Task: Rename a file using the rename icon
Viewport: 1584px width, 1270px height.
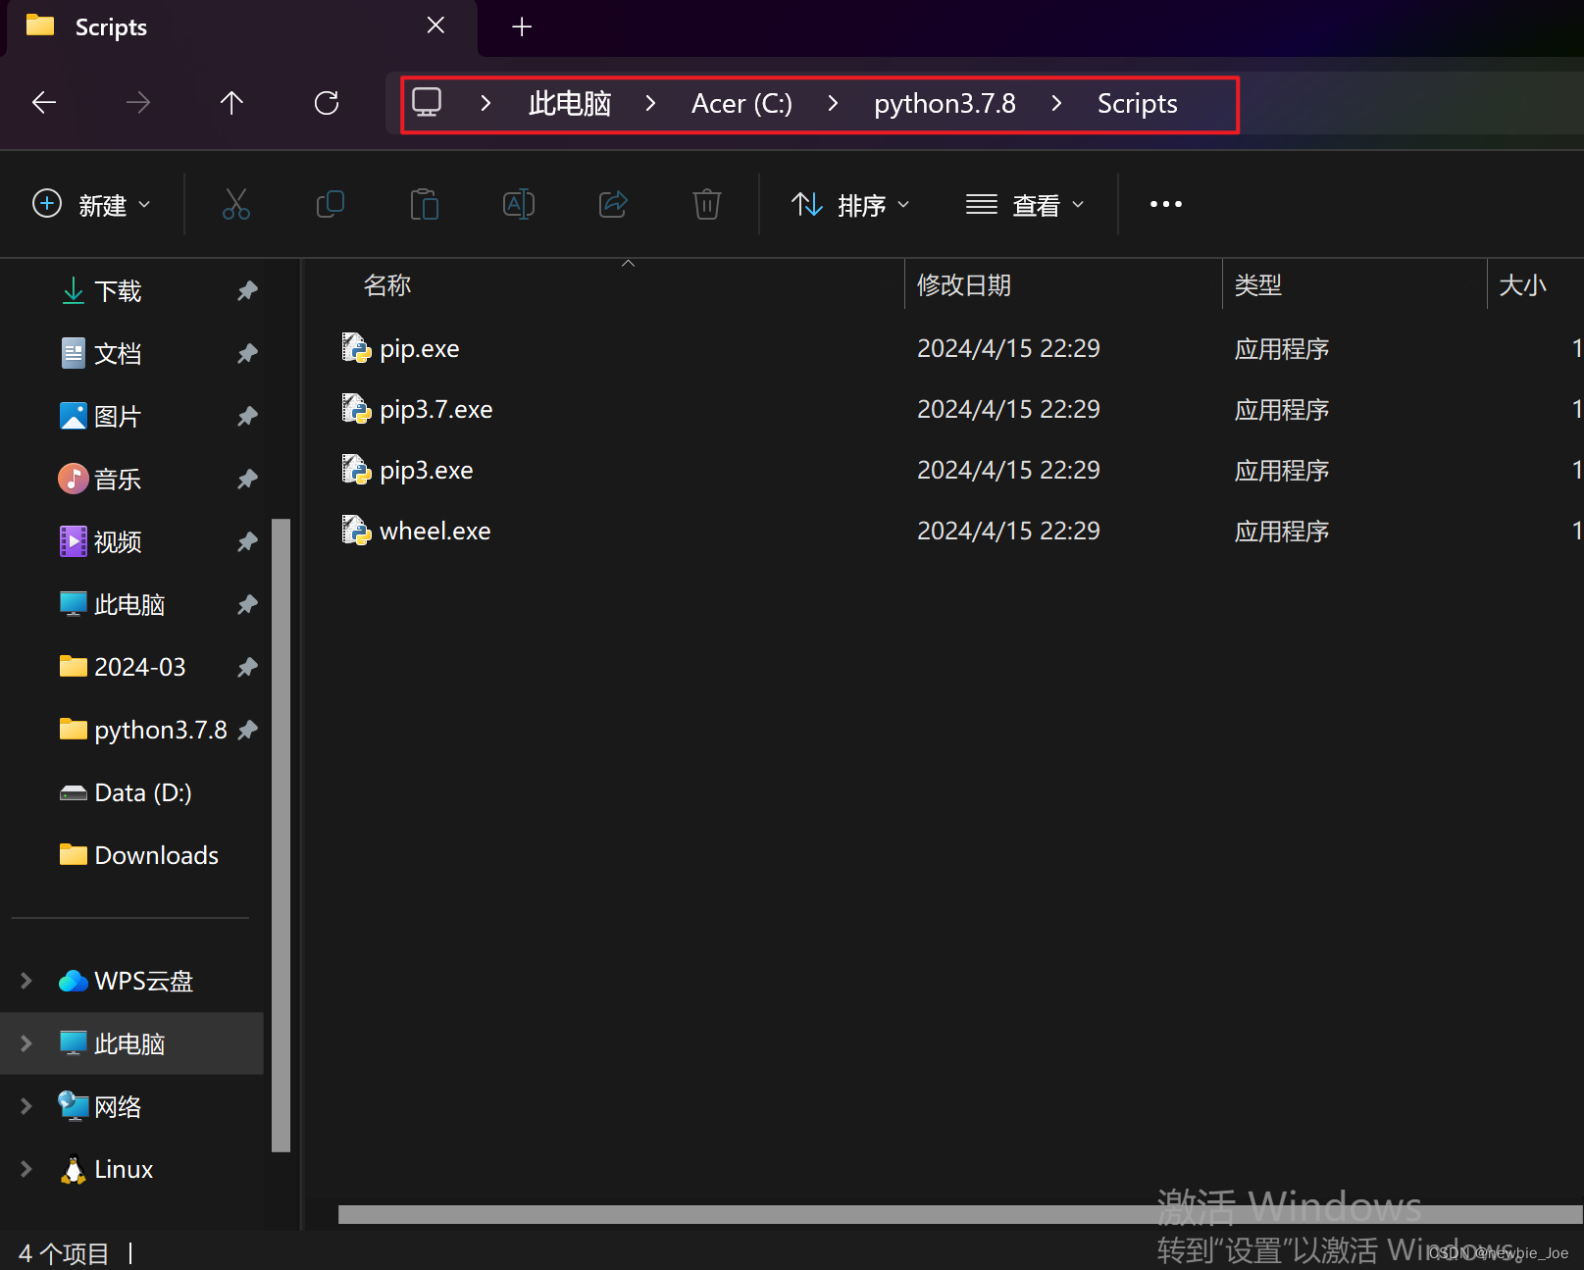Action: pyautogui.click(x=519, y=204)
